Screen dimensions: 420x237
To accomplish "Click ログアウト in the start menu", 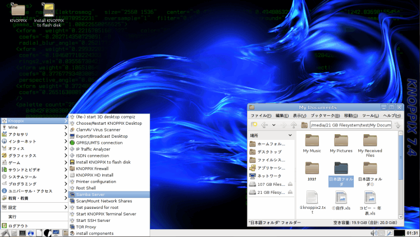I will (x=34, y=226).
